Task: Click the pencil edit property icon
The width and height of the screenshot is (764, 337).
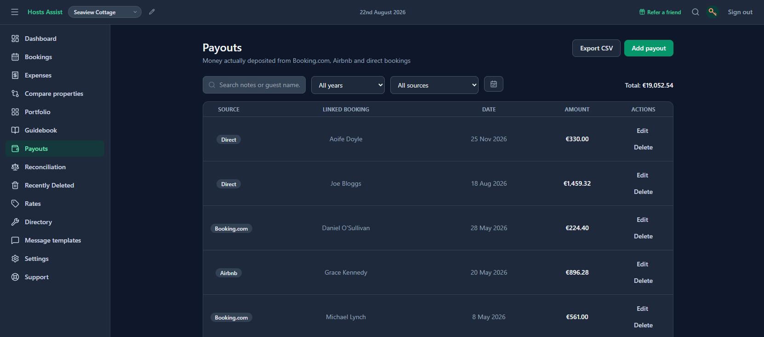Action: 152,12
